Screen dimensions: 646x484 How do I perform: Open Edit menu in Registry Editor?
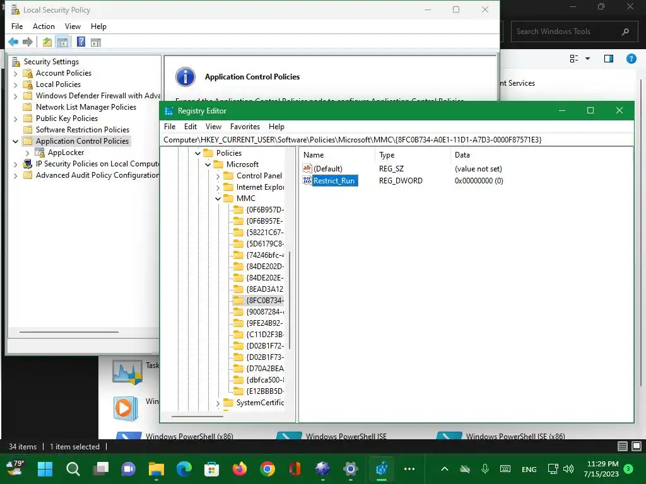pyautogui.click(x=191, y=126)
